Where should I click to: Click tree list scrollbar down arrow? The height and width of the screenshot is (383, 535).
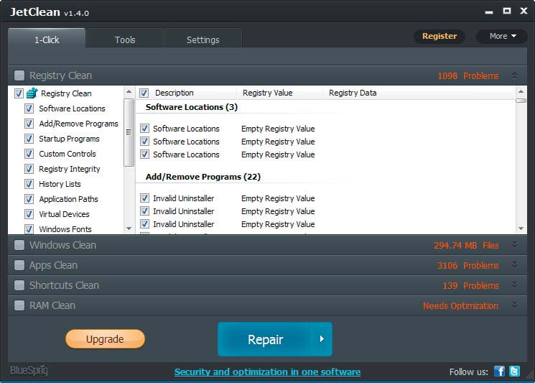tap(129, 229)
